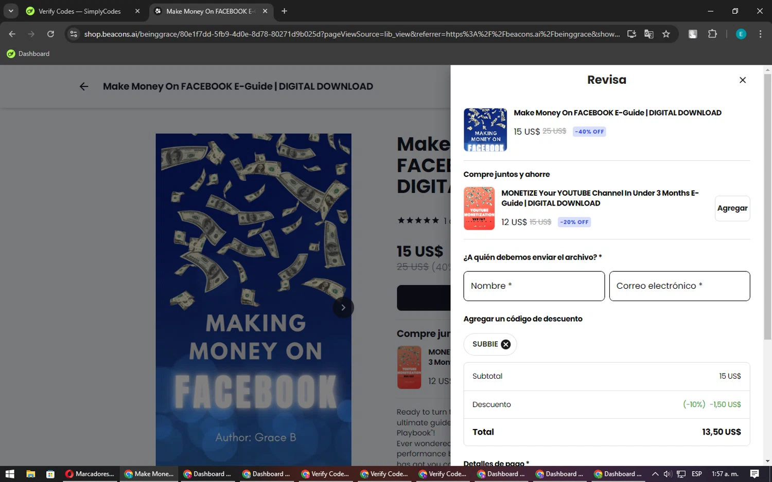Switch the ESP input language indicator
This screenshot has height=482, width=772.
(697, 474)
